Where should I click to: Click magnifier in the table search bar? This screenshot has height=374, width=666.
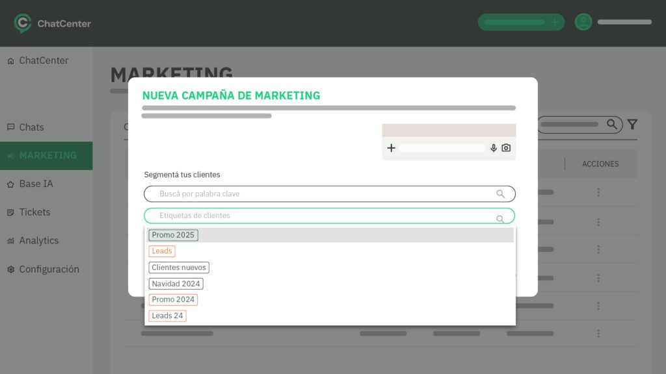[x=612, y=125]
